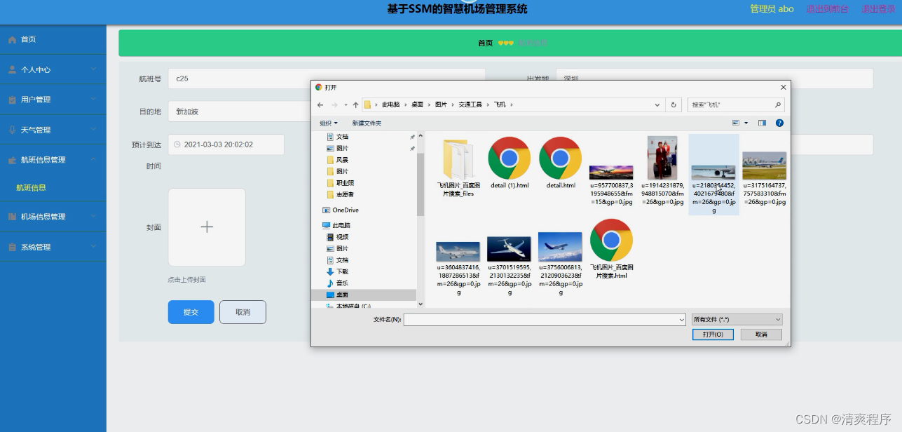Select the u=3701519595 jet image

(x=509, y=266)
